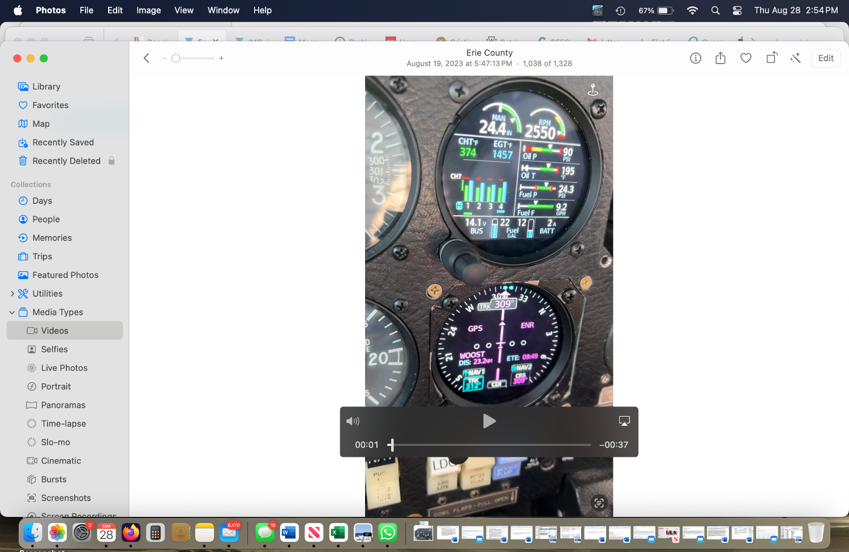This screenshot has width=849, height=552.
Task: Favorite this video with the heart icon
Action: (x=746, y=58)
